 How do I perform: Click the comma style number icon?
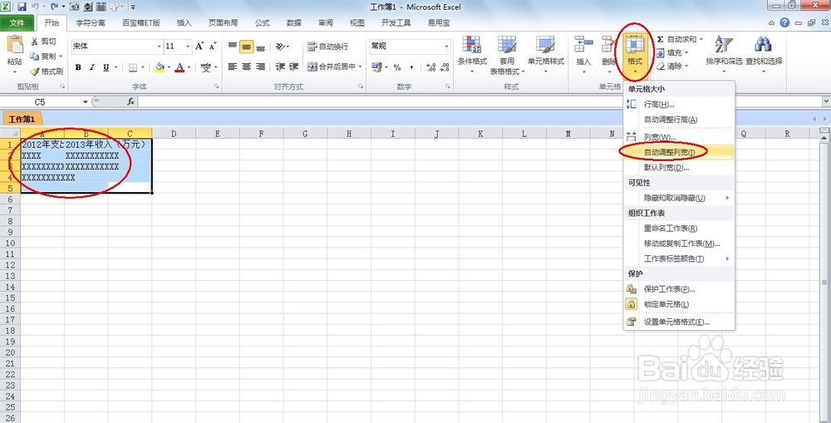click(411, 67)
